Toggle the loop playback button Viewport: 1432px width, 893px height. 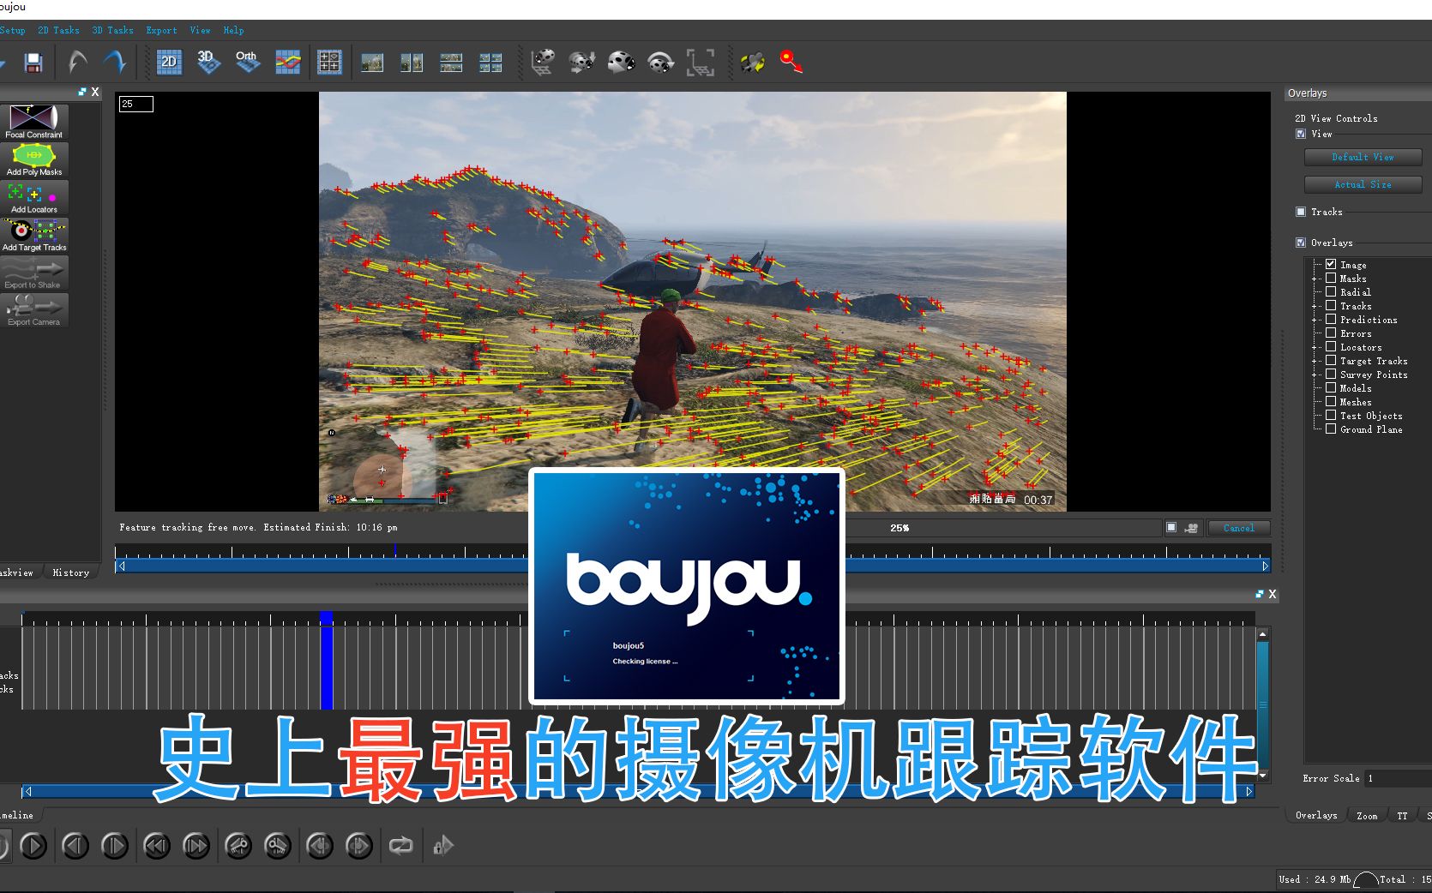pyautogui.click(x=400, y=846)
